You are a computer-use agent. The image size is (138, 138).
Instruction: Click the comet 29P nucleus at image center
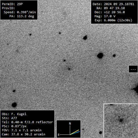[x=69, y=69]
